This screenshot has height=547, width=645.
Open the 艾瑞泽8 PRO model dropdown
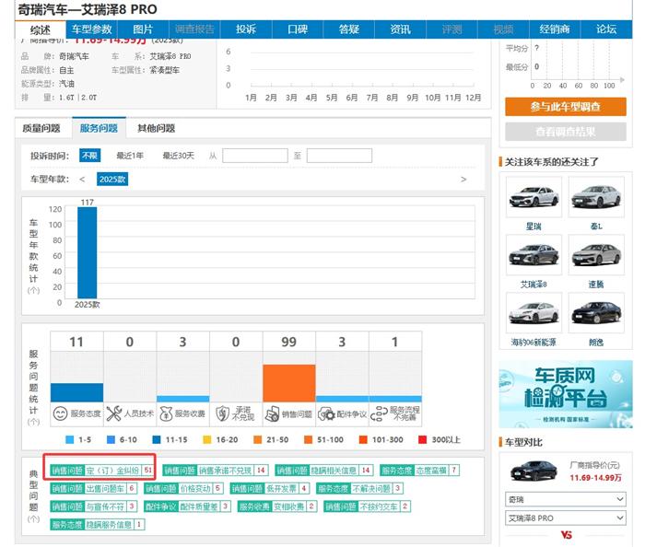pos(566,518)
